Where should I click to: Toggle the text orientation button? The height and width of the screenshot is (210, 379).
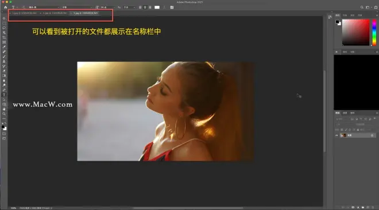pos(23,7)
